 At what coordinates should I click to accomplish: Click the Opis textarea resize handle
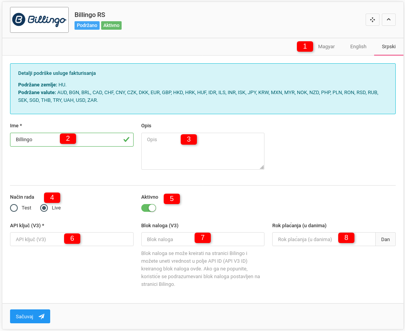click(262, 167)
